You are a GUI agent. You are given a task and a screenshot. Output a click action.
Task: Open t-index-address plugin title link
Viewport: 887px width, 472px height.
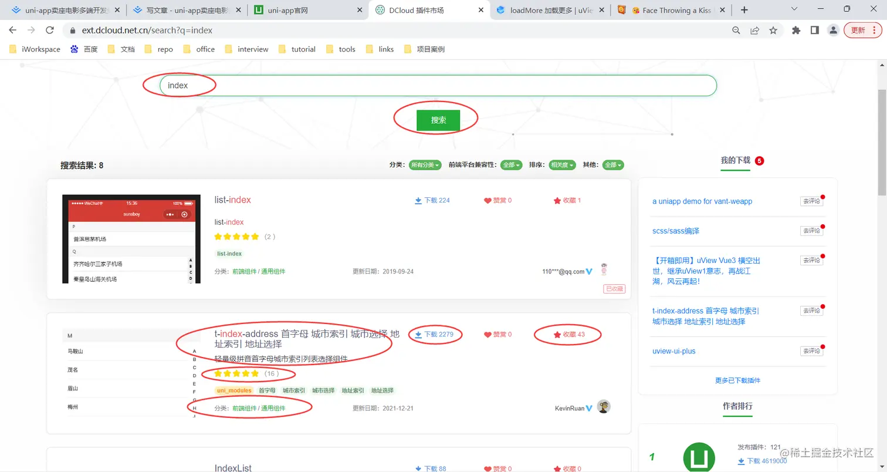[307, 339]
